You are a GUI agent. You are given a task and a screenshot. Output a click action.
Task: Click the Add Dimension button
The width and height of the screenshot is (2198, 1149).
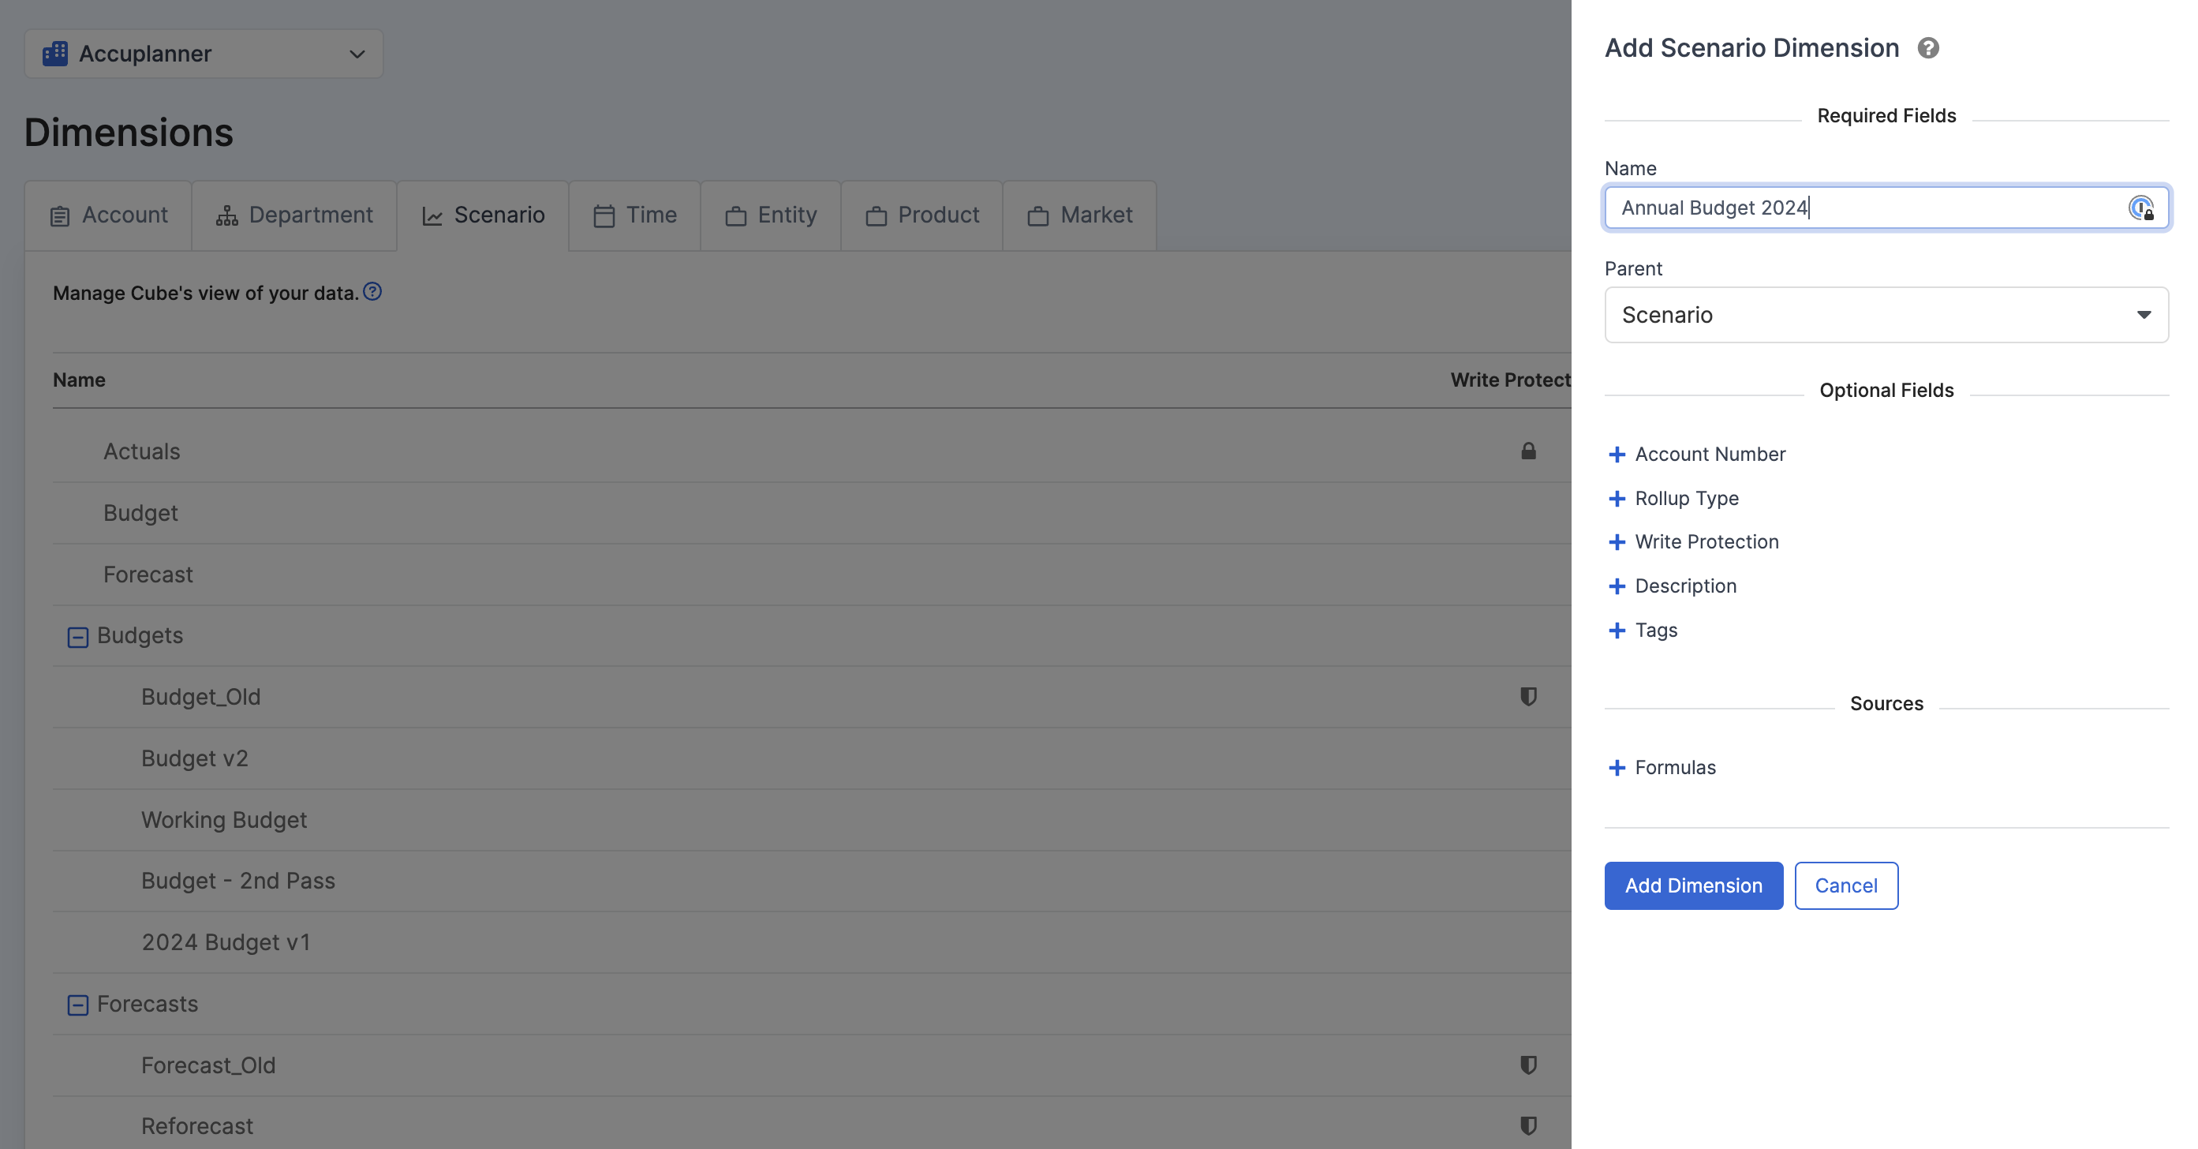tap(1693, 885)
